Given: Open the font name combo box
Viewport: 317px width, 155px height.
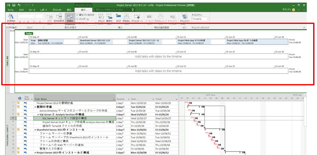Looking at the screenshot, I should click(27, 16).
